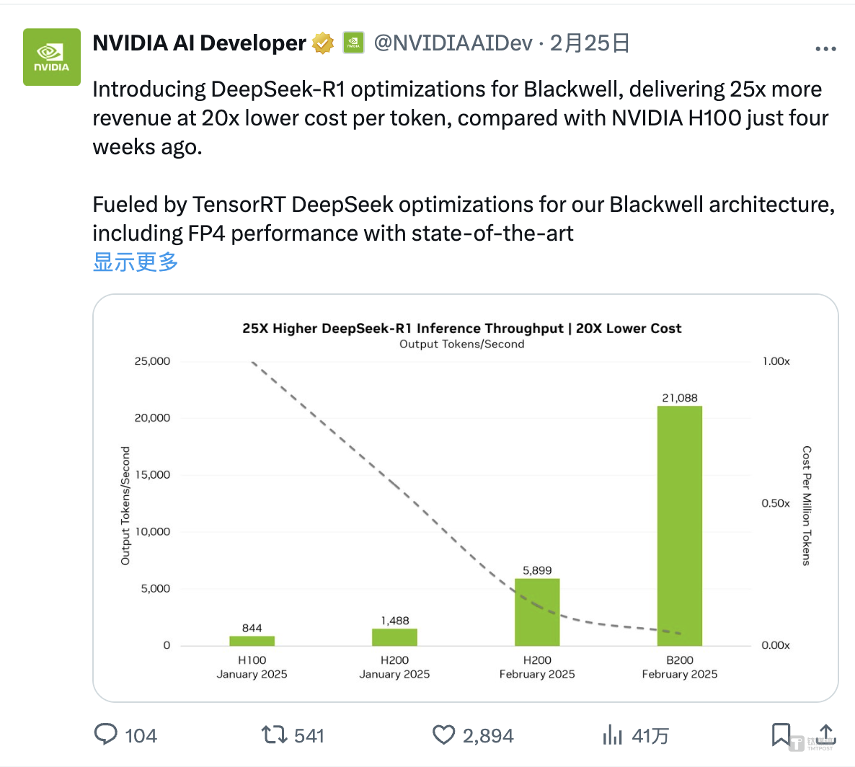
Task: Click the B200 21,088 bar in chart
Action: (679, 526)
